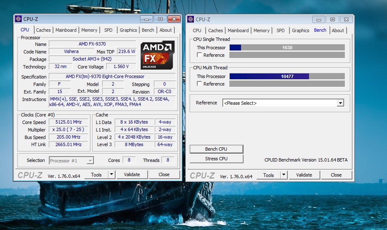This screenshot has width=387, height=230.
Task: Open Mainboard tab in right window
Action: pyautogui.click(x=238, y=30)
